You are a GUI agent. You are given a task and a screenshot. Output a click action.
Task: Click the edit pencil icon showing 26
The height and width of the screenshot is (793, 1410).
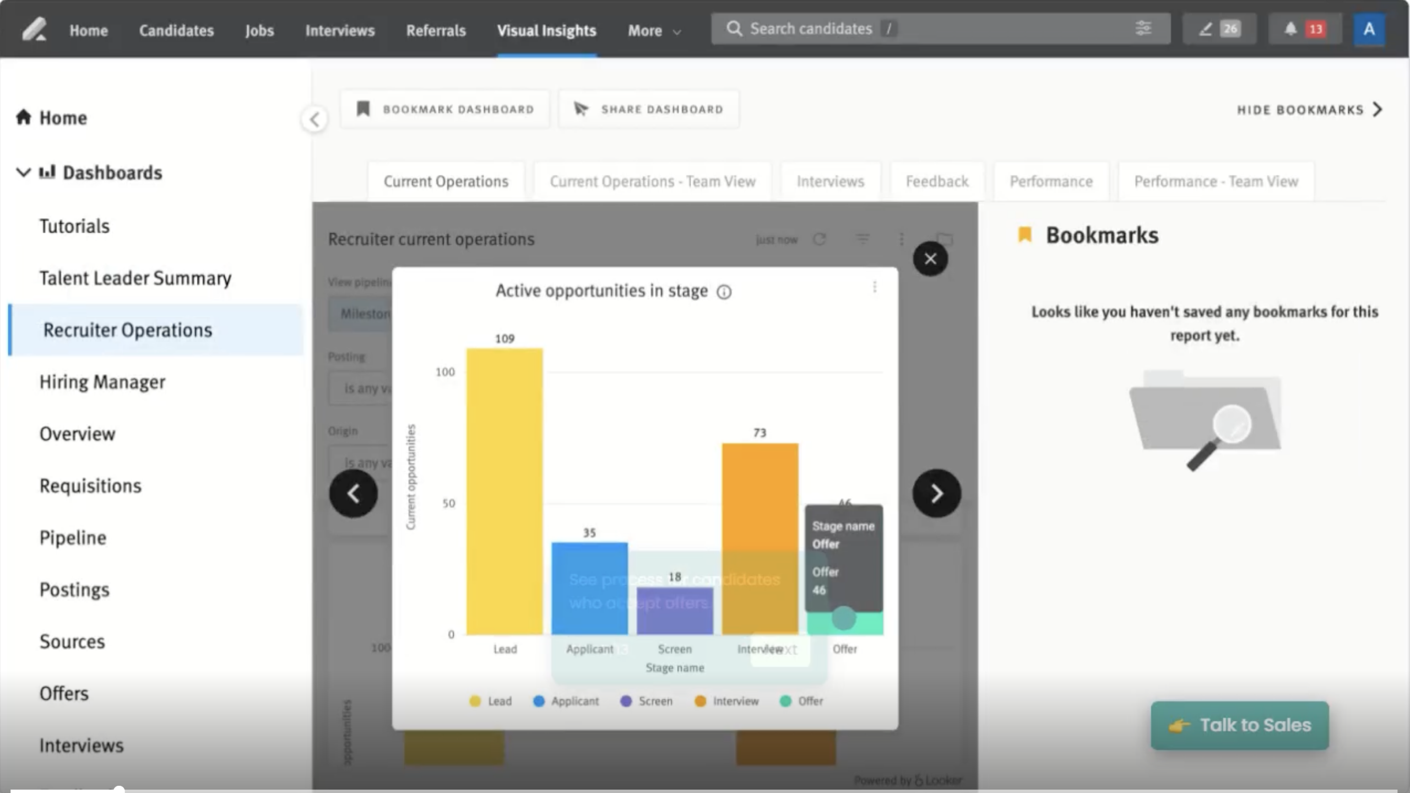click(x=1219, y=29)
